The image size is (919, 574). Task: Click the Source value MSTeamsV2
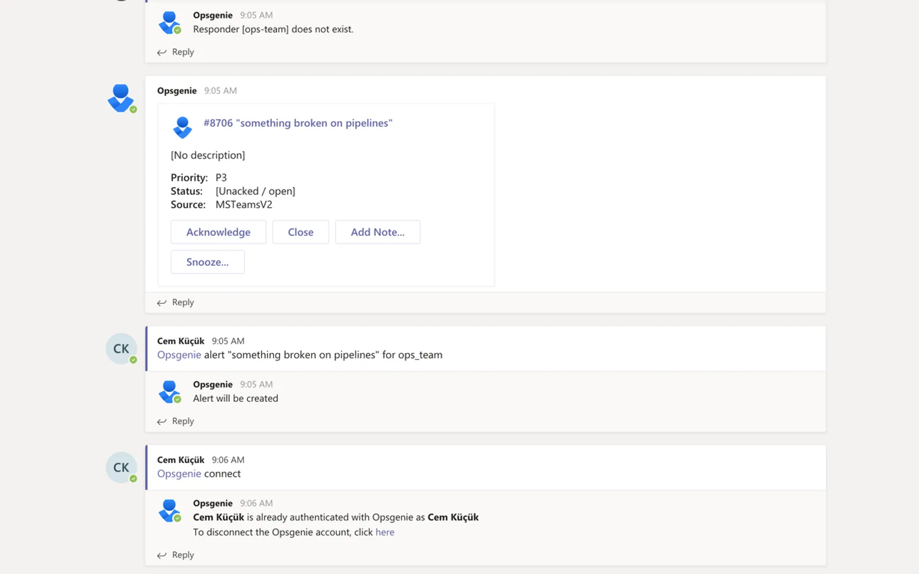(x=244, y=204)
